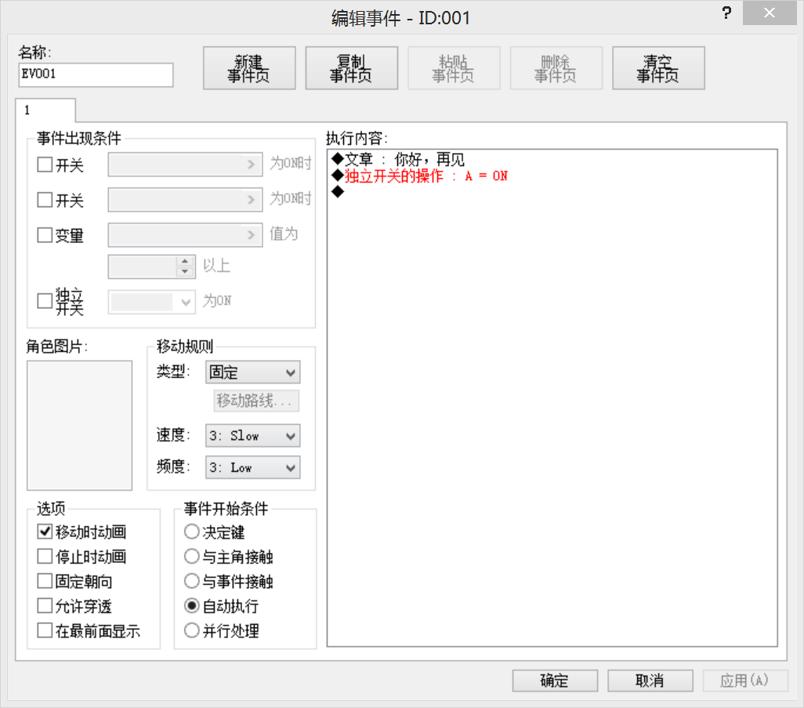Click the 清空事件页 button
The height and width of the screenshot is (708, 804).
click(x=658, y=68)
